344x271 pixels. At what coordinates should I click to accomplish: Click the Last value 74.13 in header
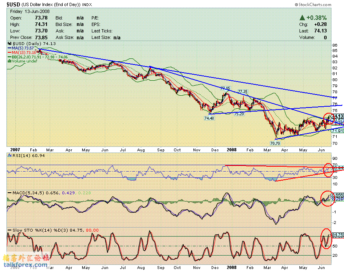[321, 31]
